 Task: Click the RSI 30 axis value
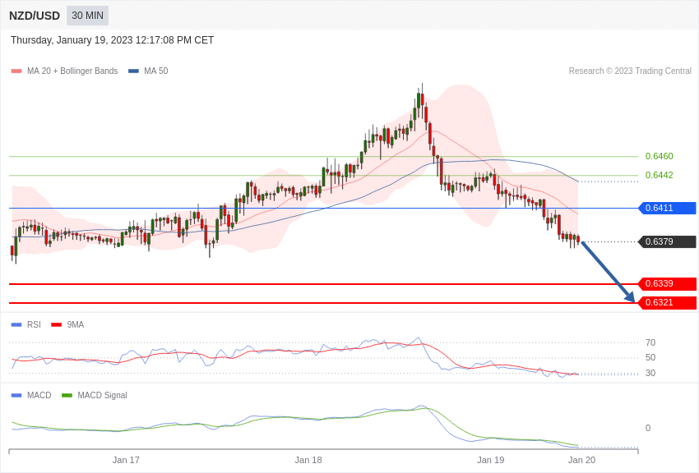tap(650, 373)
